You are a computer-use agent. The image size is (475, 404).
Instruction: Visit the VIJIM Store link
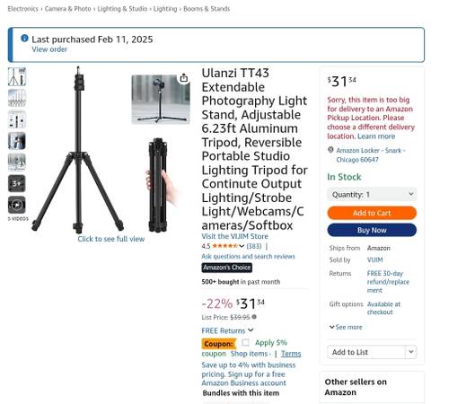pos(234,236)
